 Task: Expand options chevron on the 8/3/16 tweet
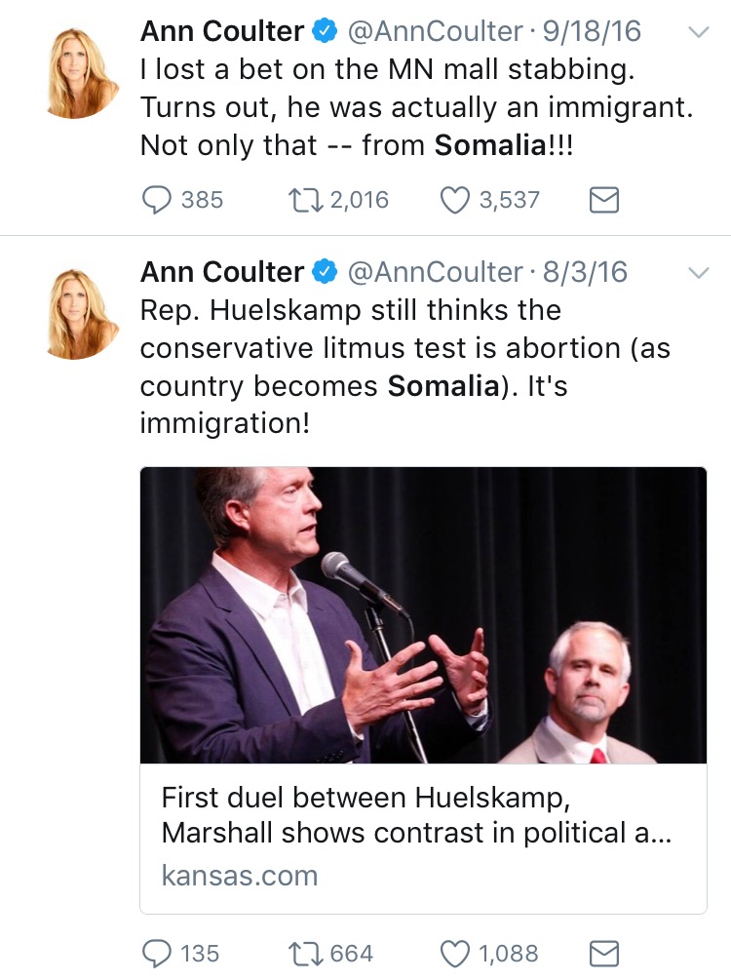[x=699, y=272]
